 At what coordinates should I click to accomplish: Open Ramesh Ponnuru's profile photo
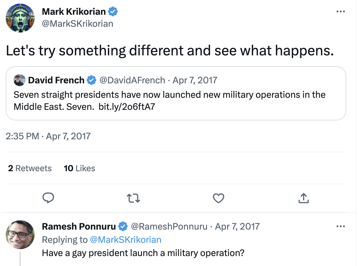(20, 235)
